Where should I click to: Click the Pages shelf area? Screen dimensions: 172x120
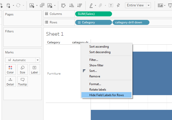(23, 18)
